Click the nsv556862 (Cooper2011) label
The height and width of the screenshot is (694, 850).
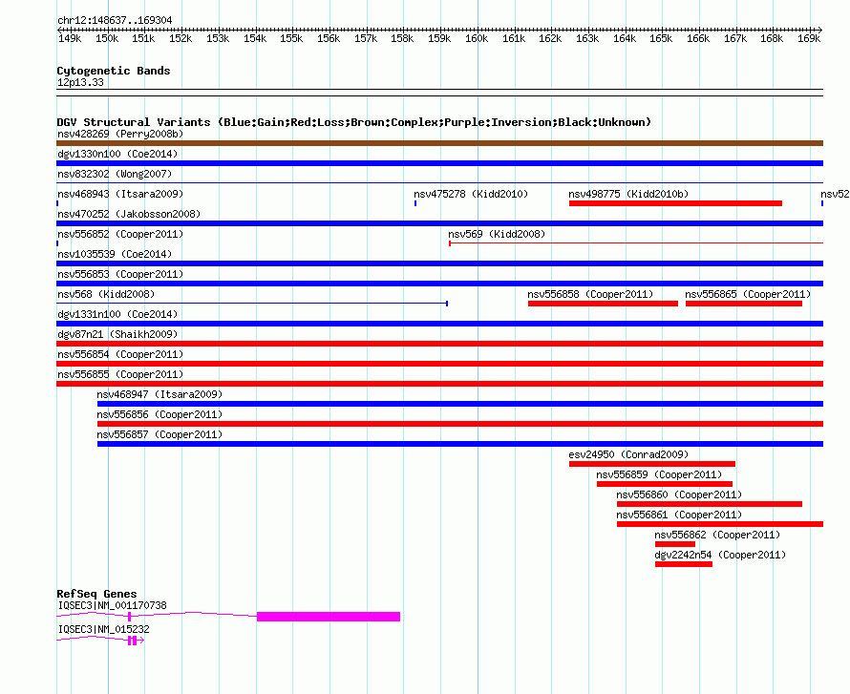(717, 535)
